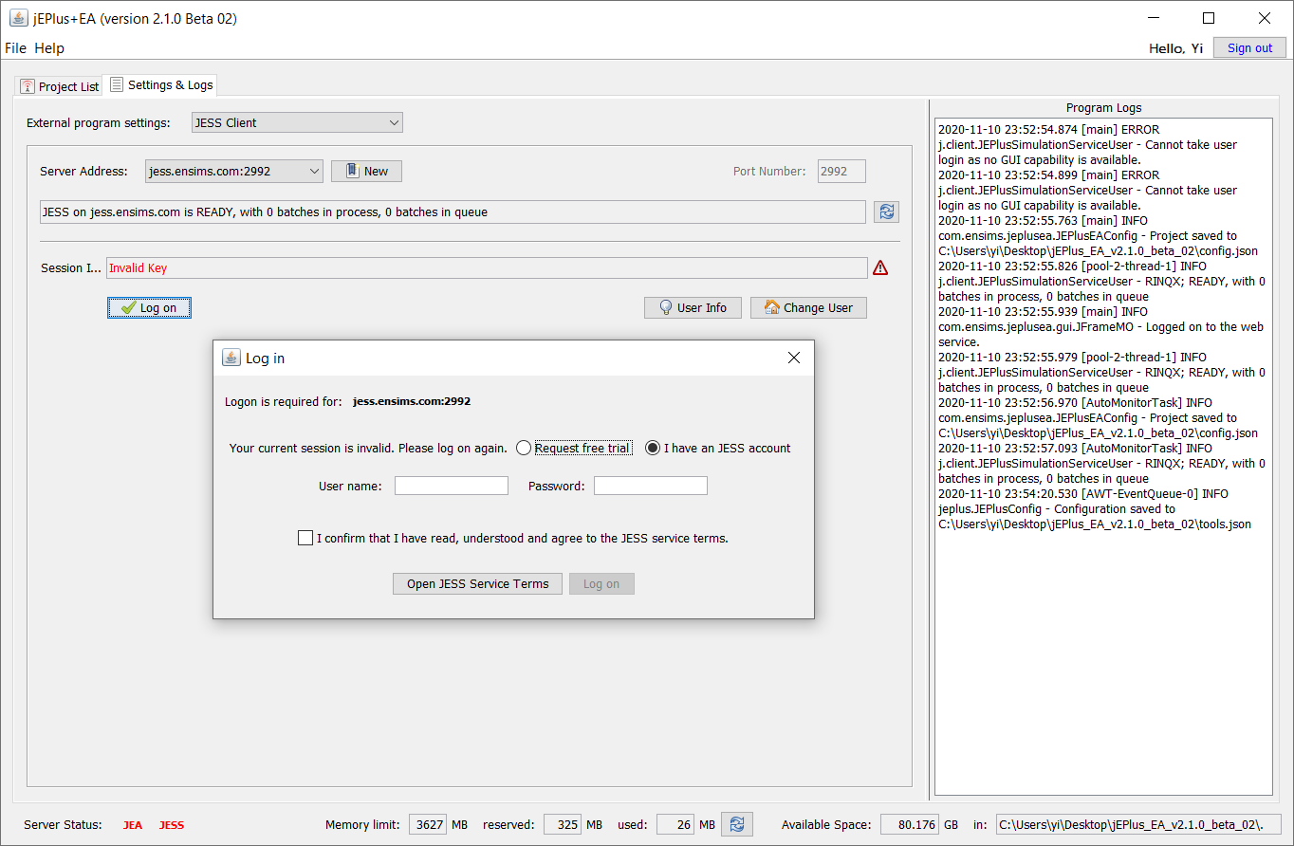Click the Memory limit value 3627
This screenshot has height=846, width=1294.
tap(428, 824)
